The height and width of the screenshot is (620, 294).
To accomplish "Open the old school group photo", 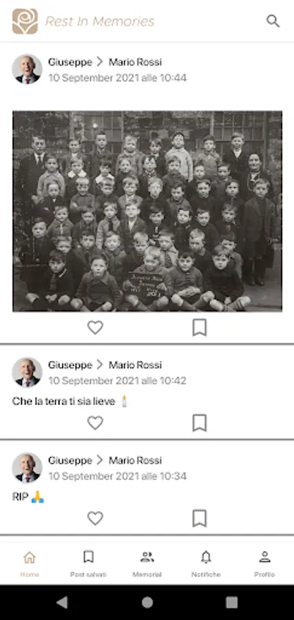I will click(x=147, y=211).
